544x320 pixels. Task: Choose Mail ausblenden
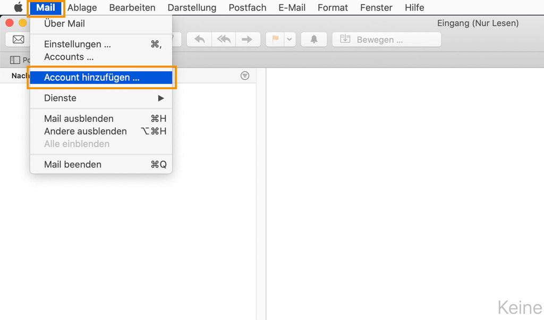coord(101,119)
